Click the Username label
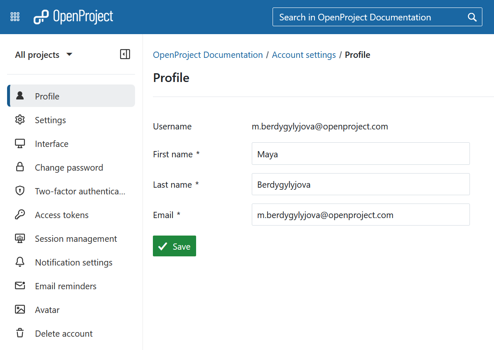 point(172,127)
